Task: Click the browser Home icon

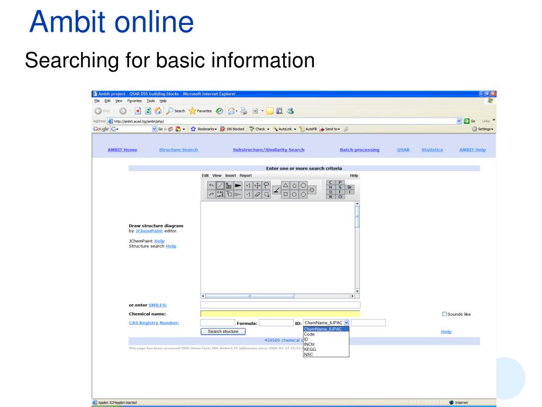Action: coord(158,111)
